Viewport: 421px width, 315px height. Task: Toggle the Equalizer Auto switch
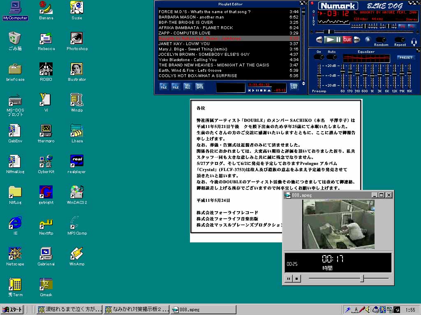(x=332, y=57)
